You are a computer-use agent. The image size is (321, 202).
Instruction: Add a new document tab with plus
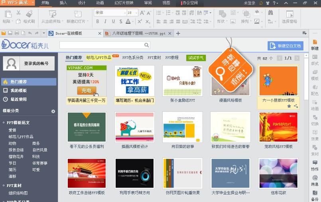tap(178, 33)
